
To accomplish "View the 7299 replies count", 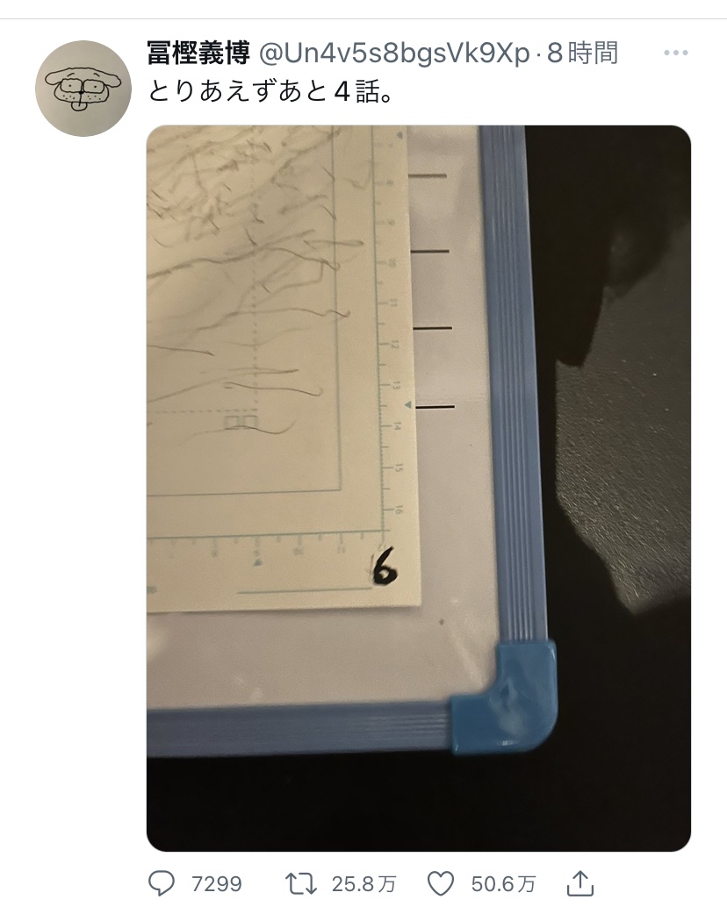I will [217, 884].
